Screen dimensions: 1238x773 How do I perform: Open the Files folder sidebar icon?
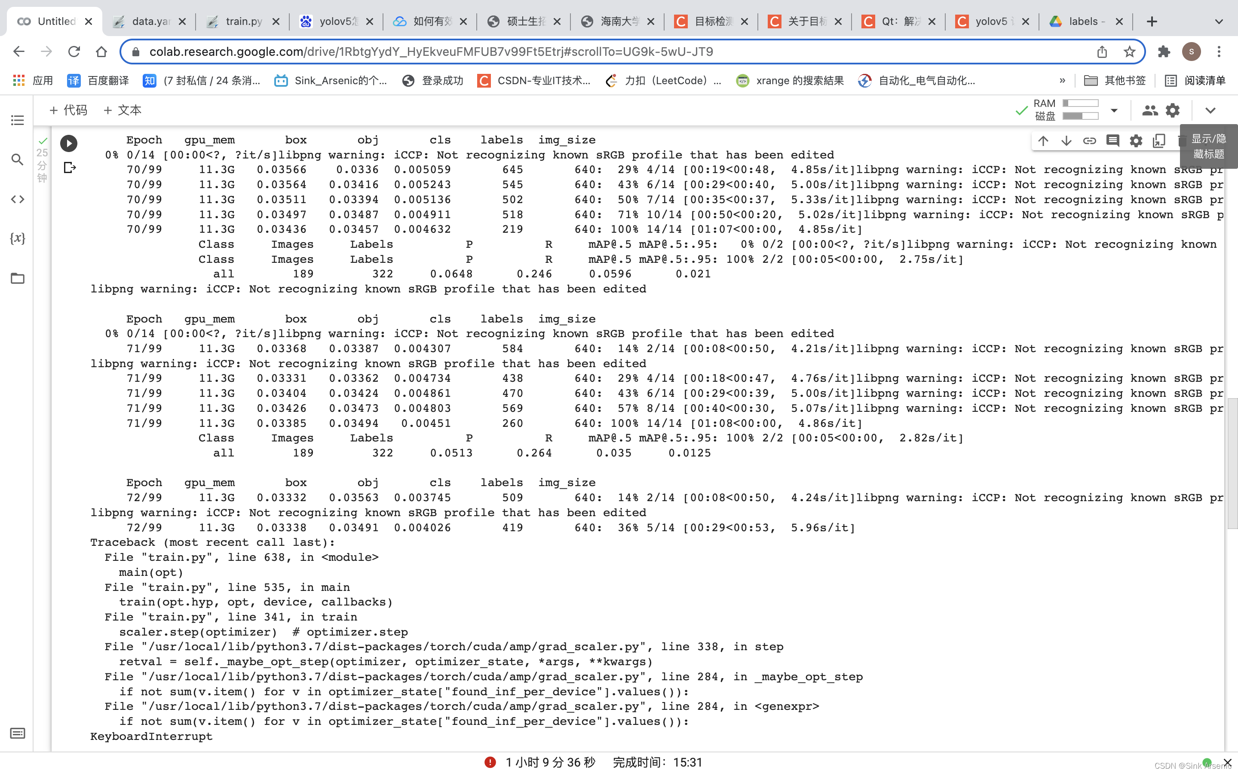click(17, 279)
